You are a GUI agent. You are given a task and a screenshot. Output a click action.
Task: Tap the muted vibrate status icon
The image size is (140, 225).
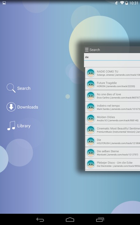point(117,3)
